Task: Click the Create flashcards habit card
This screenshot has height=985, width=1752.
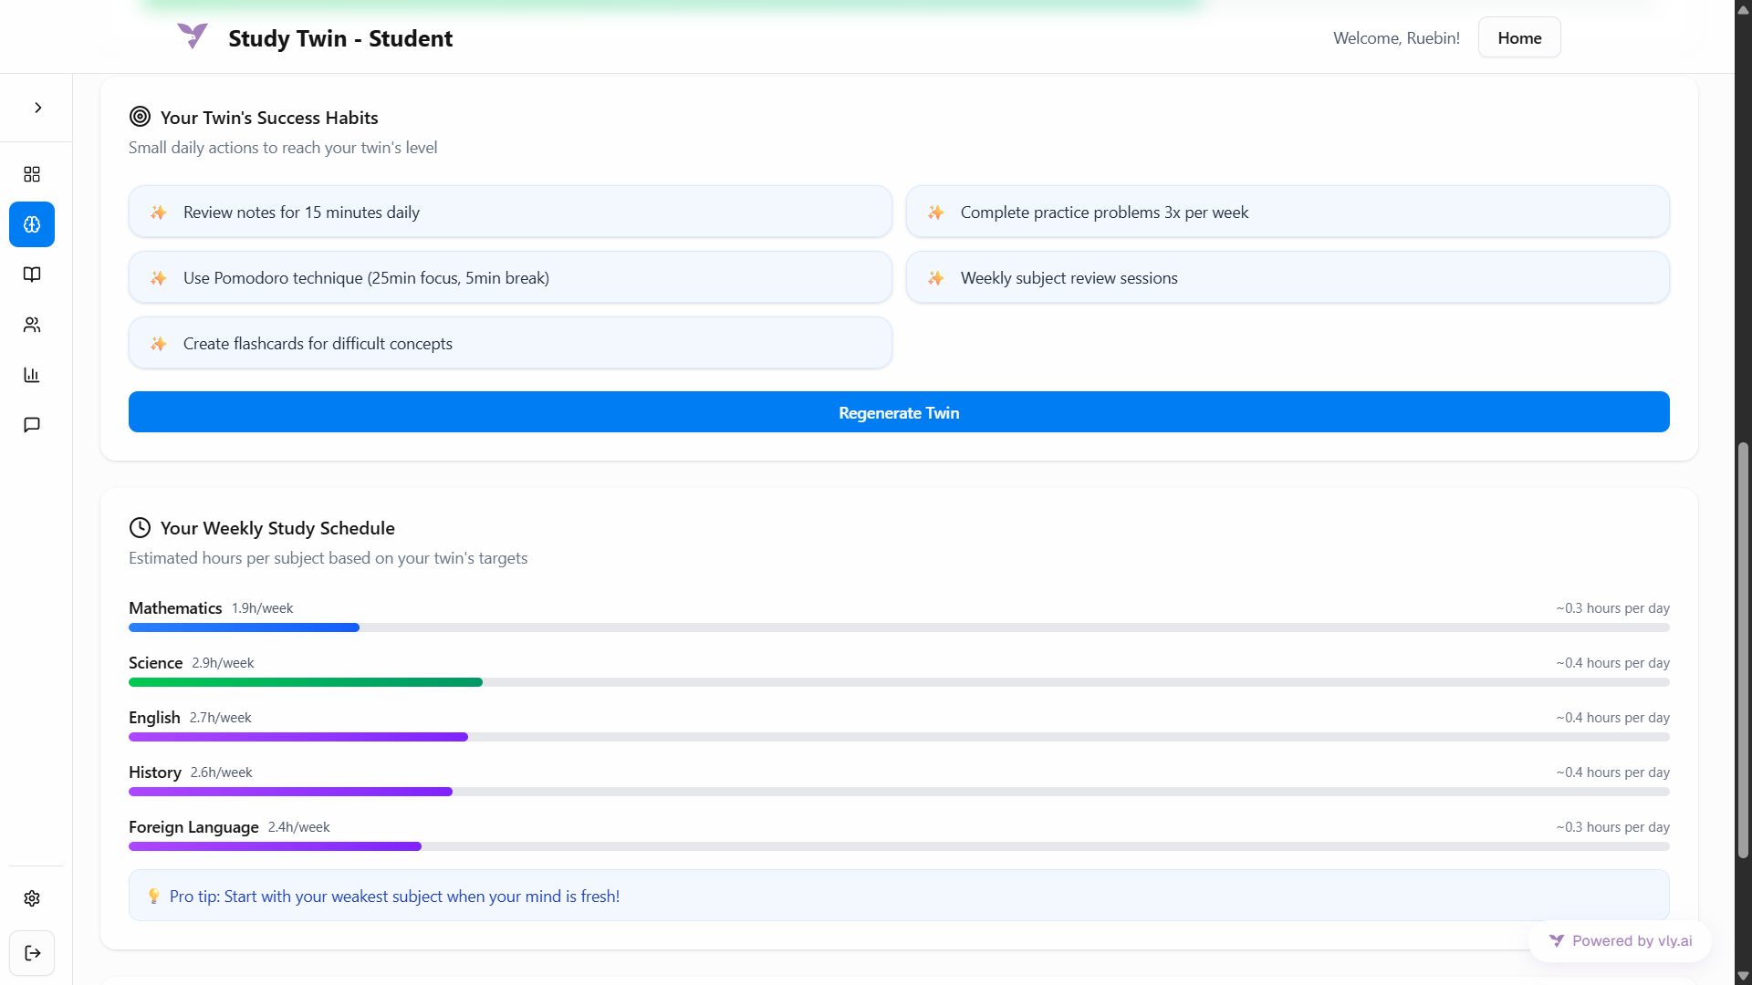Action: pyautogui.click(x=510, y=344)
